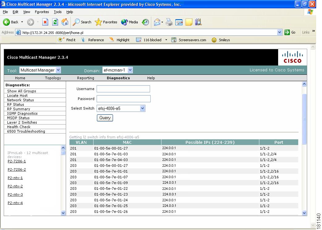
Task: Click the Username input field
Action: click(x=123, y=89)
